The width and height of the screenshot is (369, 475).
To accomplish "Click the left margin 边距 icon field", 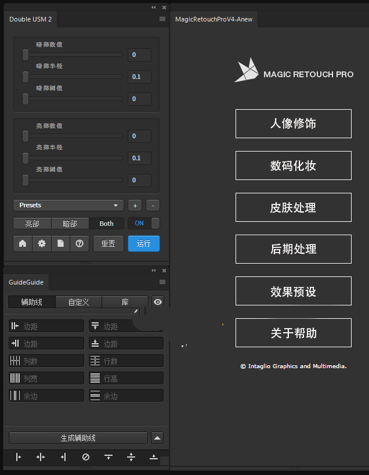I will (46, 326).
